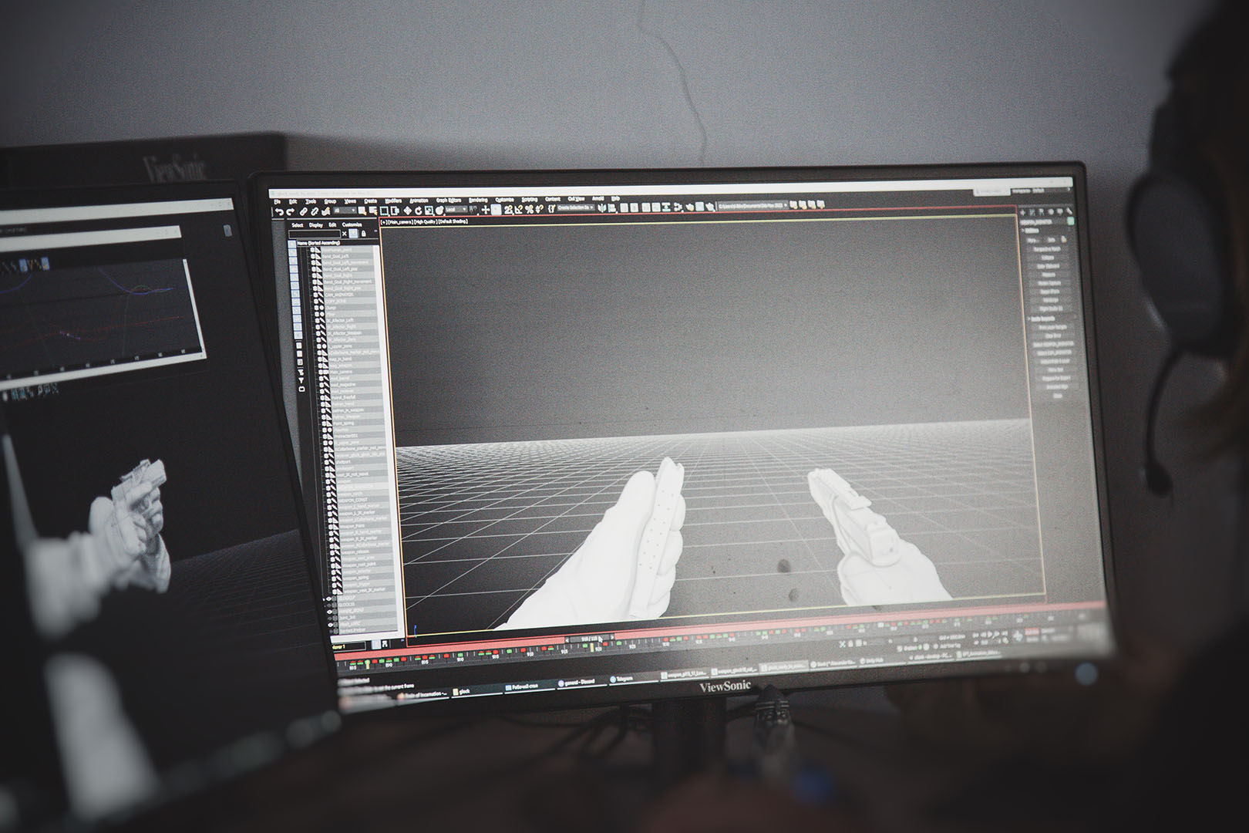Clear the scene explorer search filter
This screenshot has height=833, width=1249.
pyautogui.click(x=344, y=234)
